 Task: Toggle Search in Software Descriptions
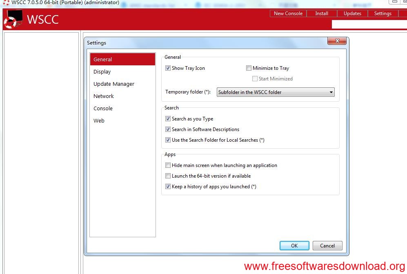pyautogui.click(x=168, y=129)
